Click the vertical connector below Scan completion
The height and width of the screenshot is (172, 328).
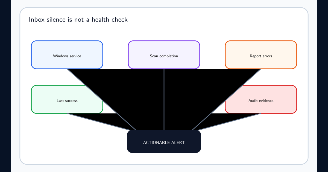[x=164, y=99]
